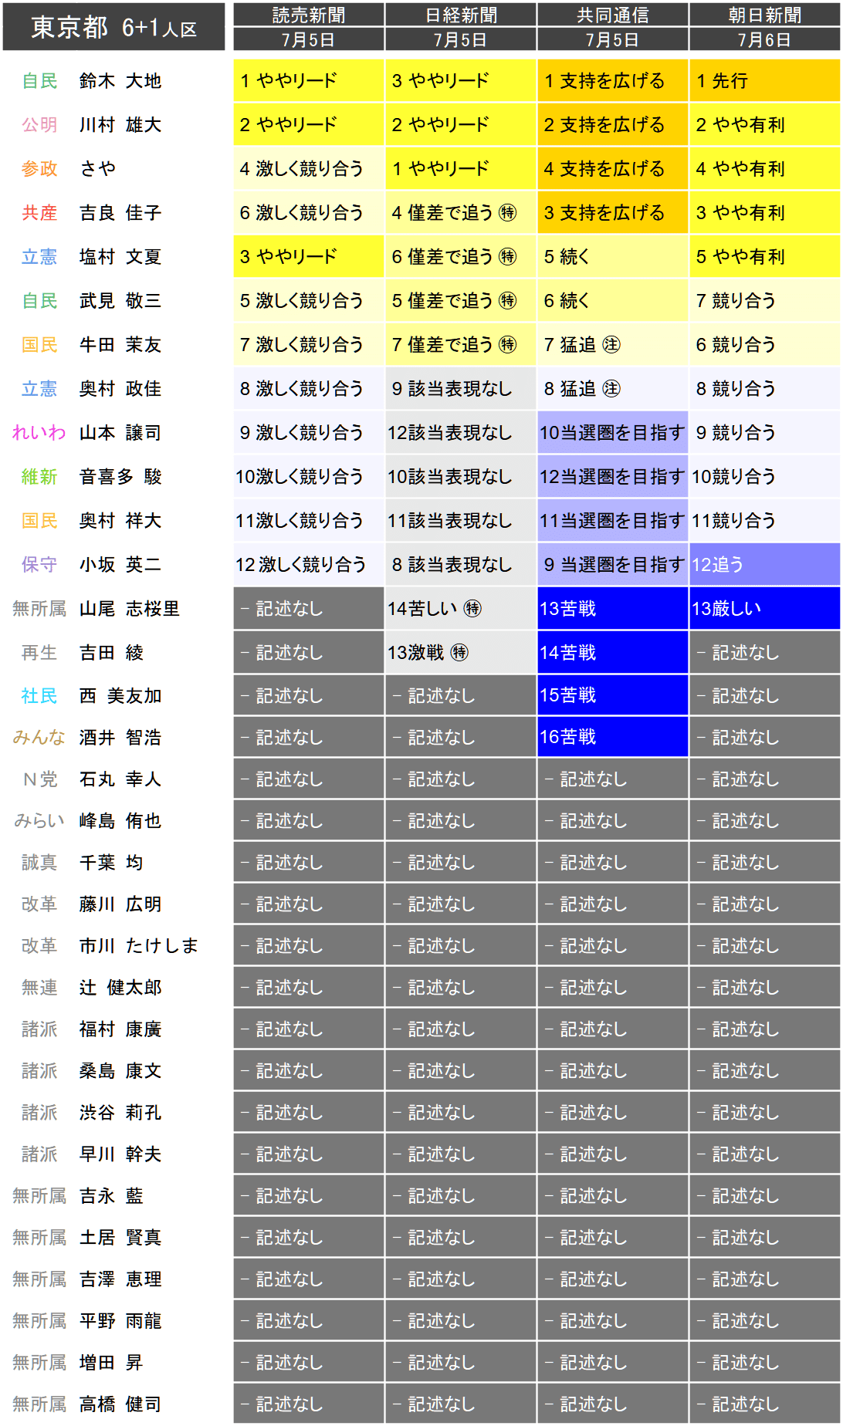Viewport: 843px width, 1426px height.
Task: Click the 13激戦 cell for 吉田 綾
Action: tap(461, 653)
